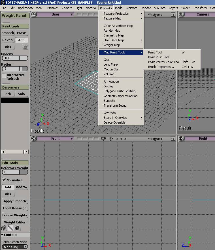Click the Deformers horizontal scrollbar track

tap(14, 152)
